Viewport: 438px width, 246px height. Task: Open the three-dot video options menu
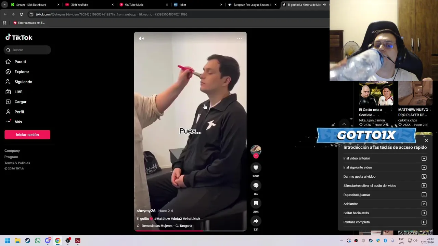(240, 38)
